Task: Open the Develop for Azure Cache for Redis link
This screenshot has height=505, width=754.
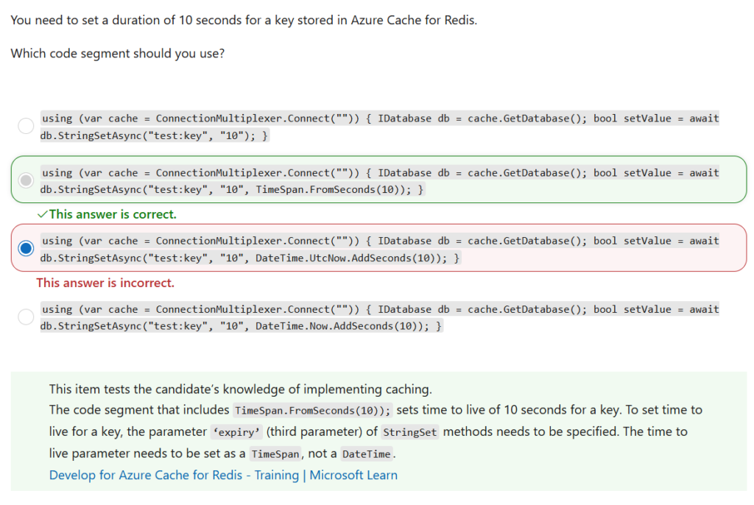Action: pos(223,475)
